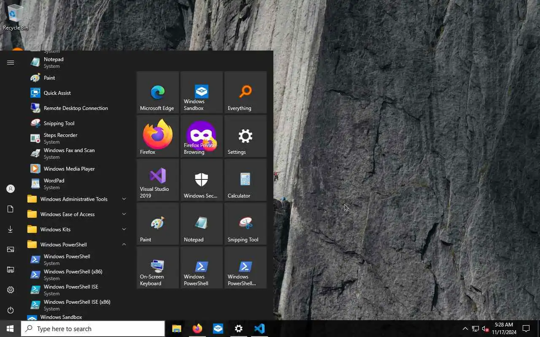Open Windows Sandbox from the taskbar

tap(218, 329)
